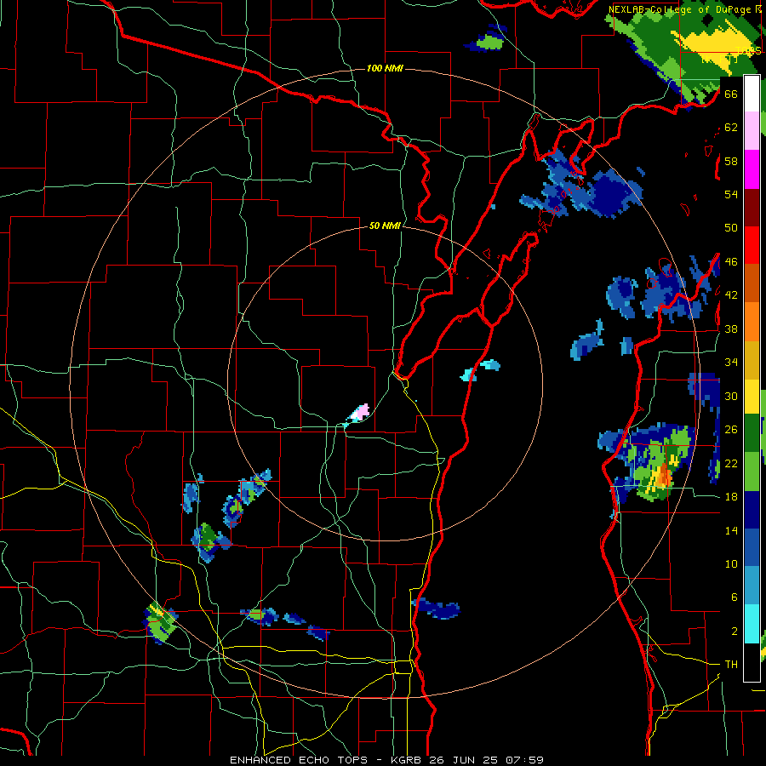Image resolution: width=766 pixels, height=766 pixels.
Task: Click the legend value '22'
Action: [731, 463]
